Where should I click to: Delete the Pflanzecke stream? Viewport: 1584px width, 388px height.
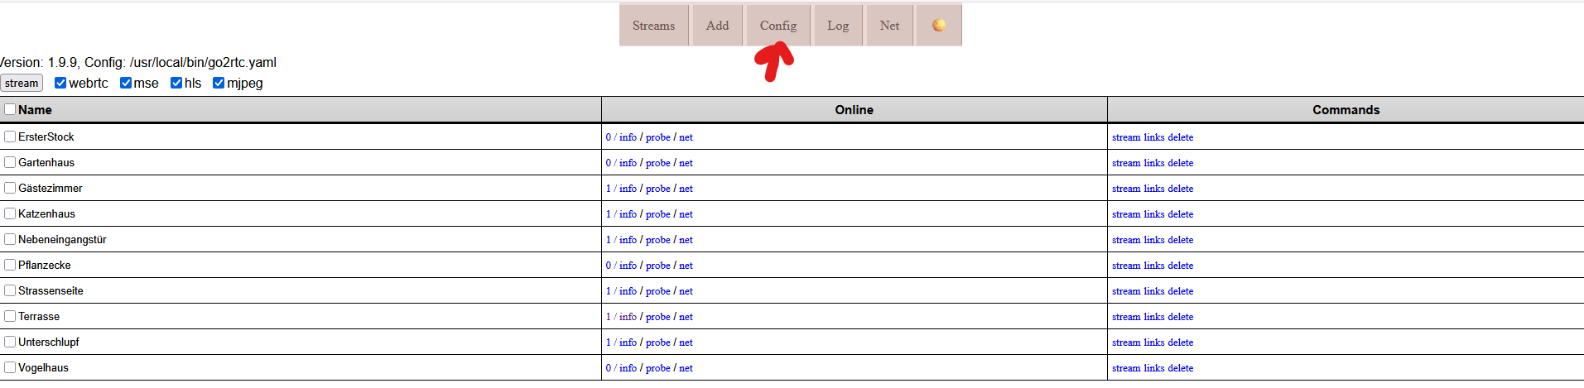1181,266
